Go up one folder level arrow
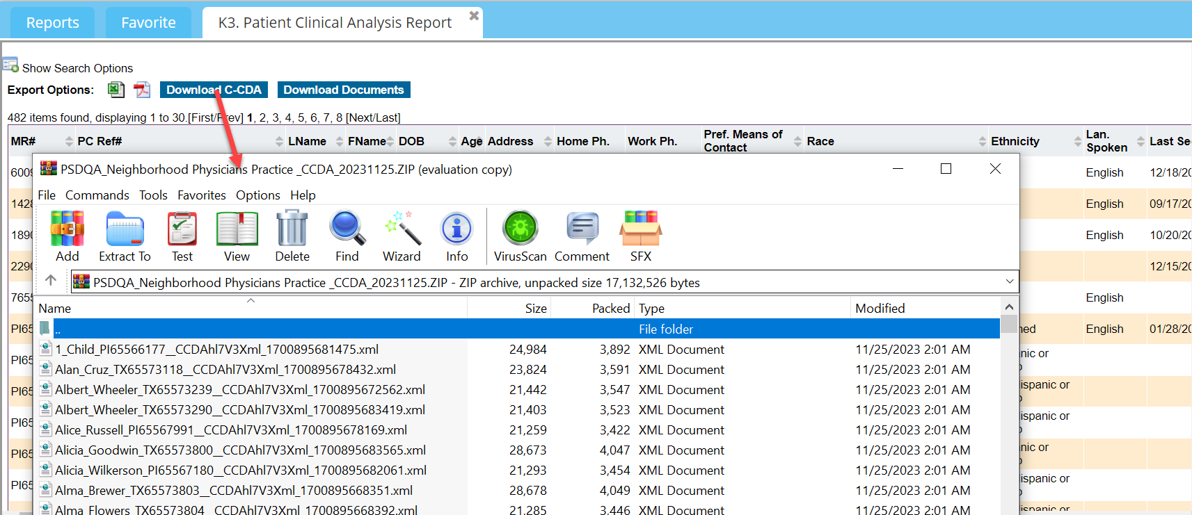Screen dimensions: 1192x515 click(51, 280)
